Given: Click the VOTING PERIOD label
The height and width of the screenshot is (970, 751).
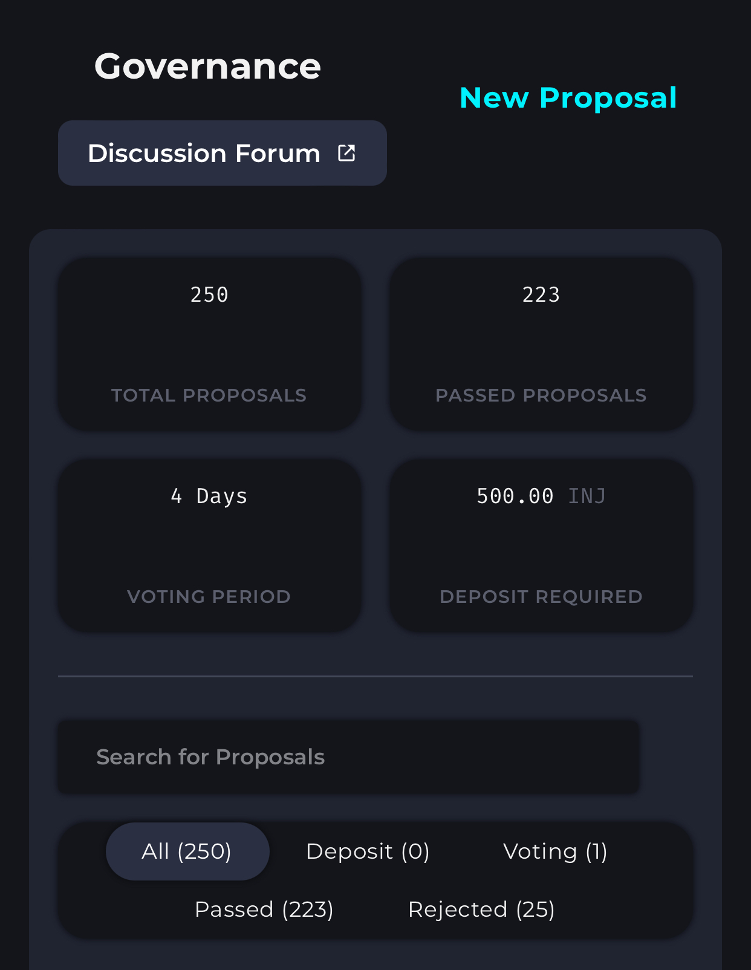Looking at the screenshot, I should pyautogui.click(x=209, y=597).
